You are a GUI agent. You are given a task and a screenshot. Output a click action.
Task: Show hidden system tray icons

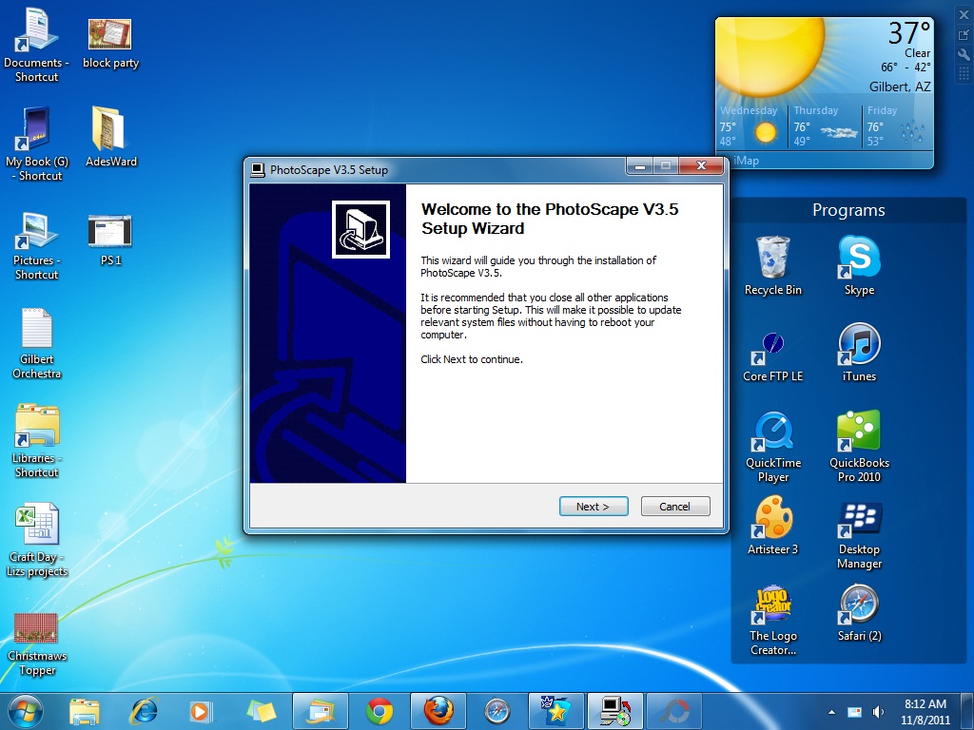click(x=831, y=712)
